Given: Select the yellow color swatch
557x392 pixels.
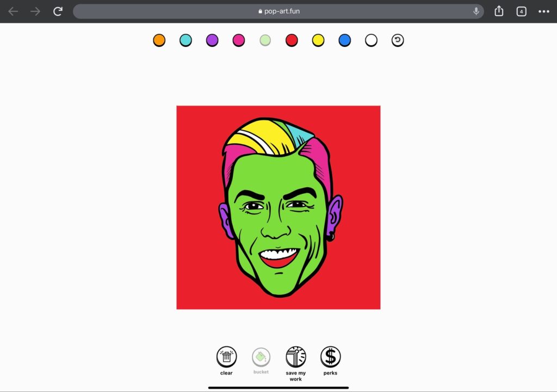Looking at the screenshot, I should click(318, 40).
